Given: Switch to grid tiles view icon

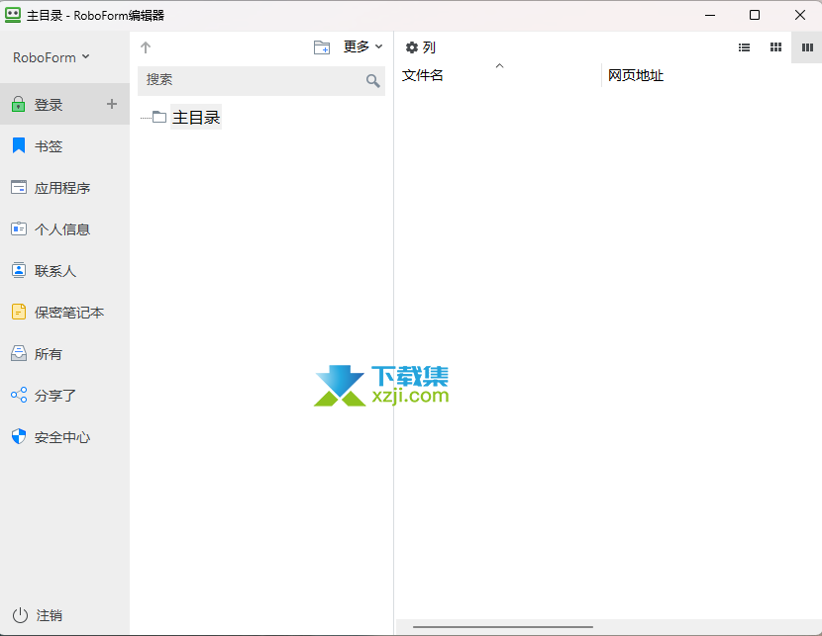Looking at the screenshot, I should click(775, 47).
